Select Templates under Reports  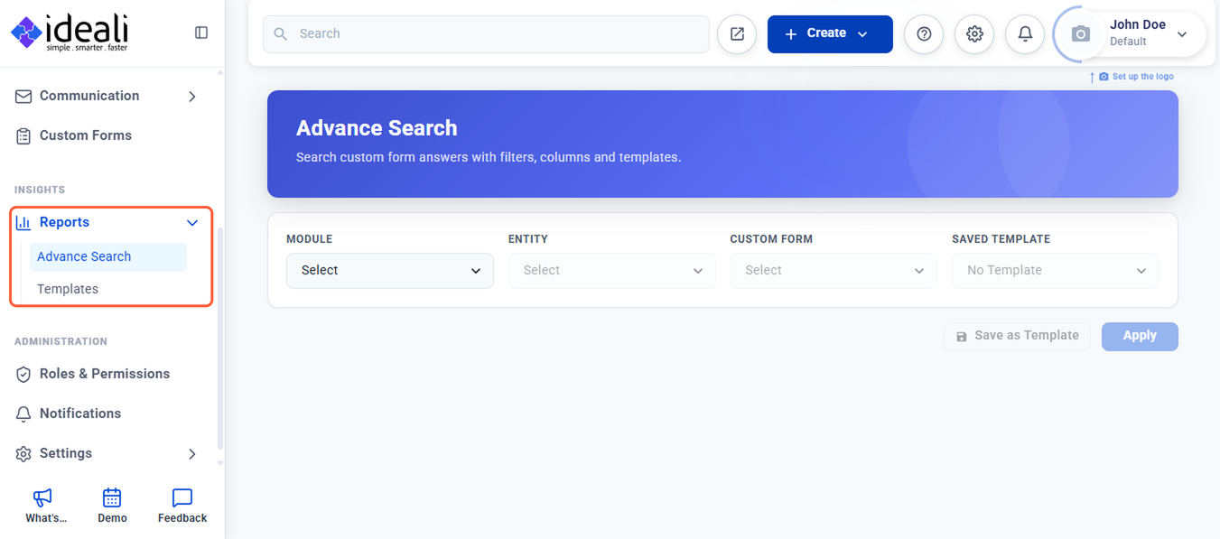point(68,289)
